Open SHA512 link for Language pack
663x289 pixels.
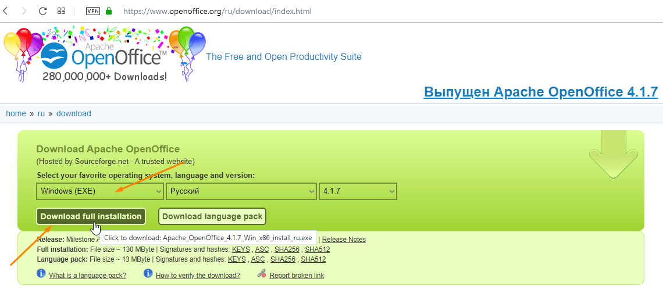(313, 259)
